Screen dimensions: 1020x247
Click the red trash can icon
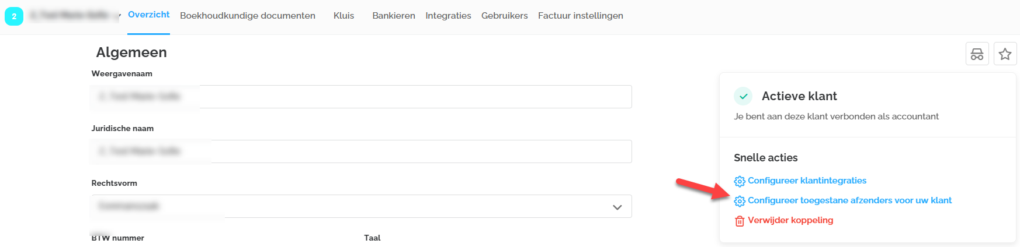pyautogui.click(x=740, y=221)
